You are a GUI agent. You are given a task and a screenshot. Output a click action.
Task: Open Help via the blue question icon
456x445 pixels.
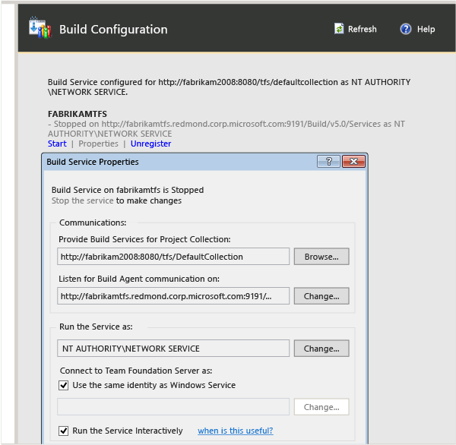coord(405,29)
